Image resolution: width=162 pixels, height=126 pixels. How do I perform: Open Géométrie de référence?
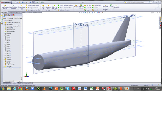coord(105,7)
